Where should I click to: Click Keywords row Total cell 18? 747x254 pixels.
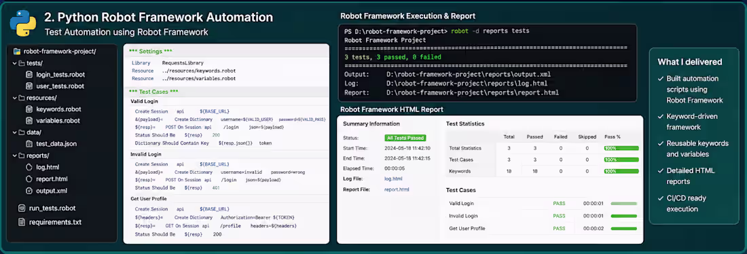click(509, 171)
